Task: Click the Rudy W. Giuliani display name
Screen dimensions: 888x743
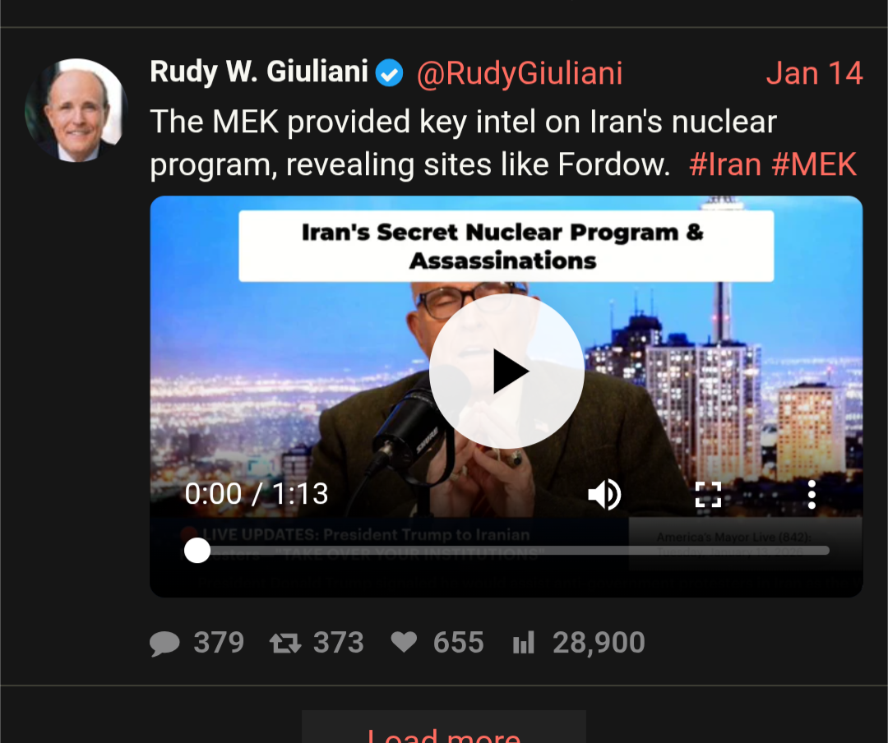Action: coord(259,72)
